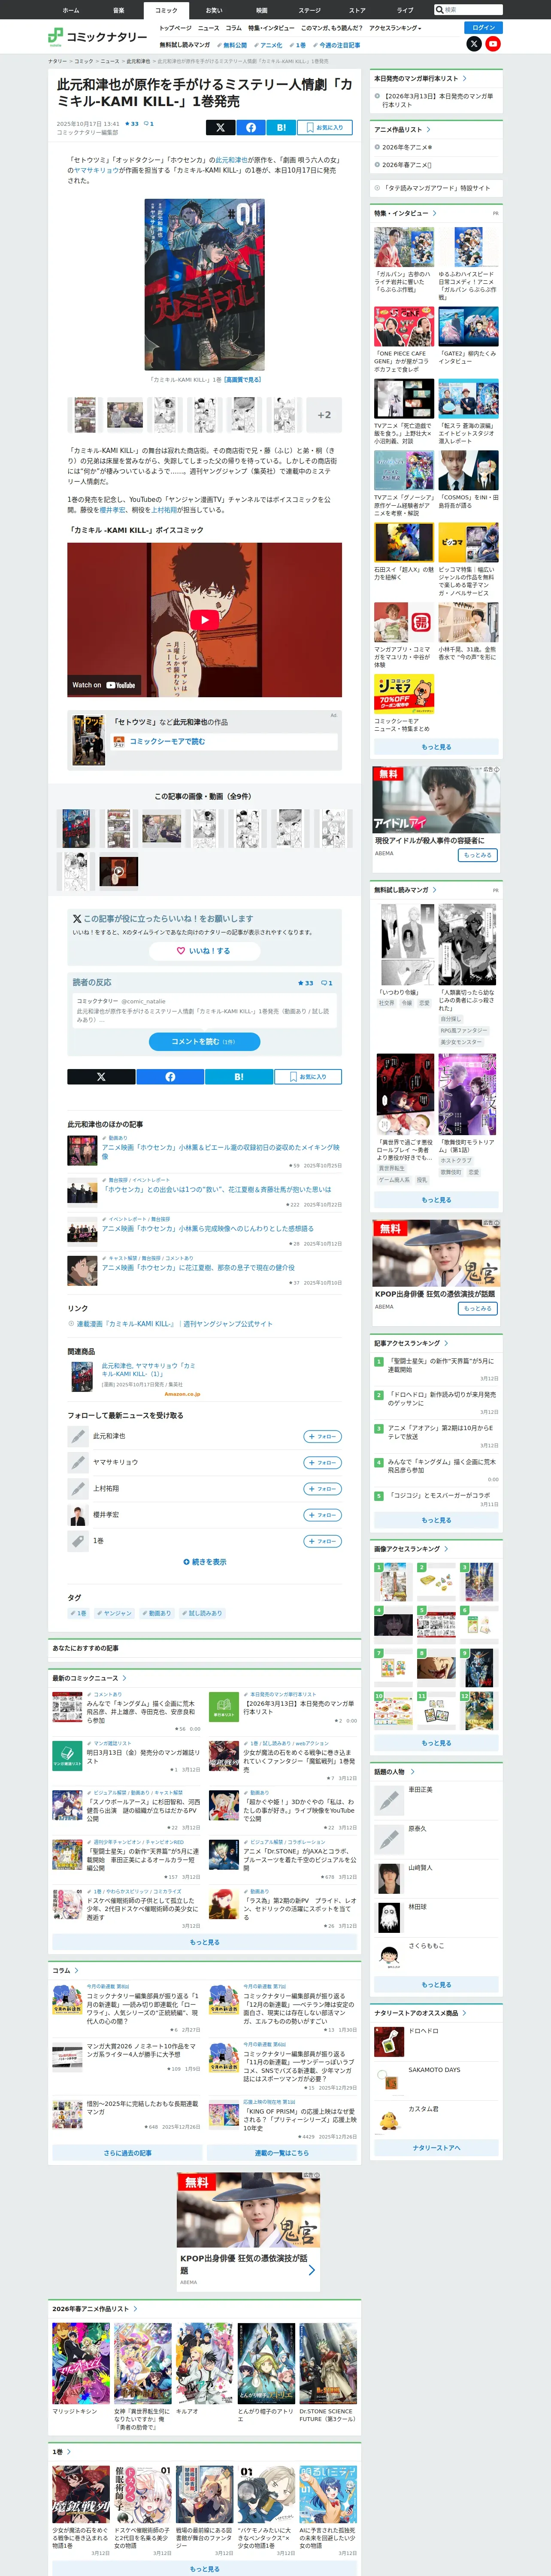Click もっと見る under 特集・インタビュー
This screenshot has height=2576, width=551.
point(436,747)
